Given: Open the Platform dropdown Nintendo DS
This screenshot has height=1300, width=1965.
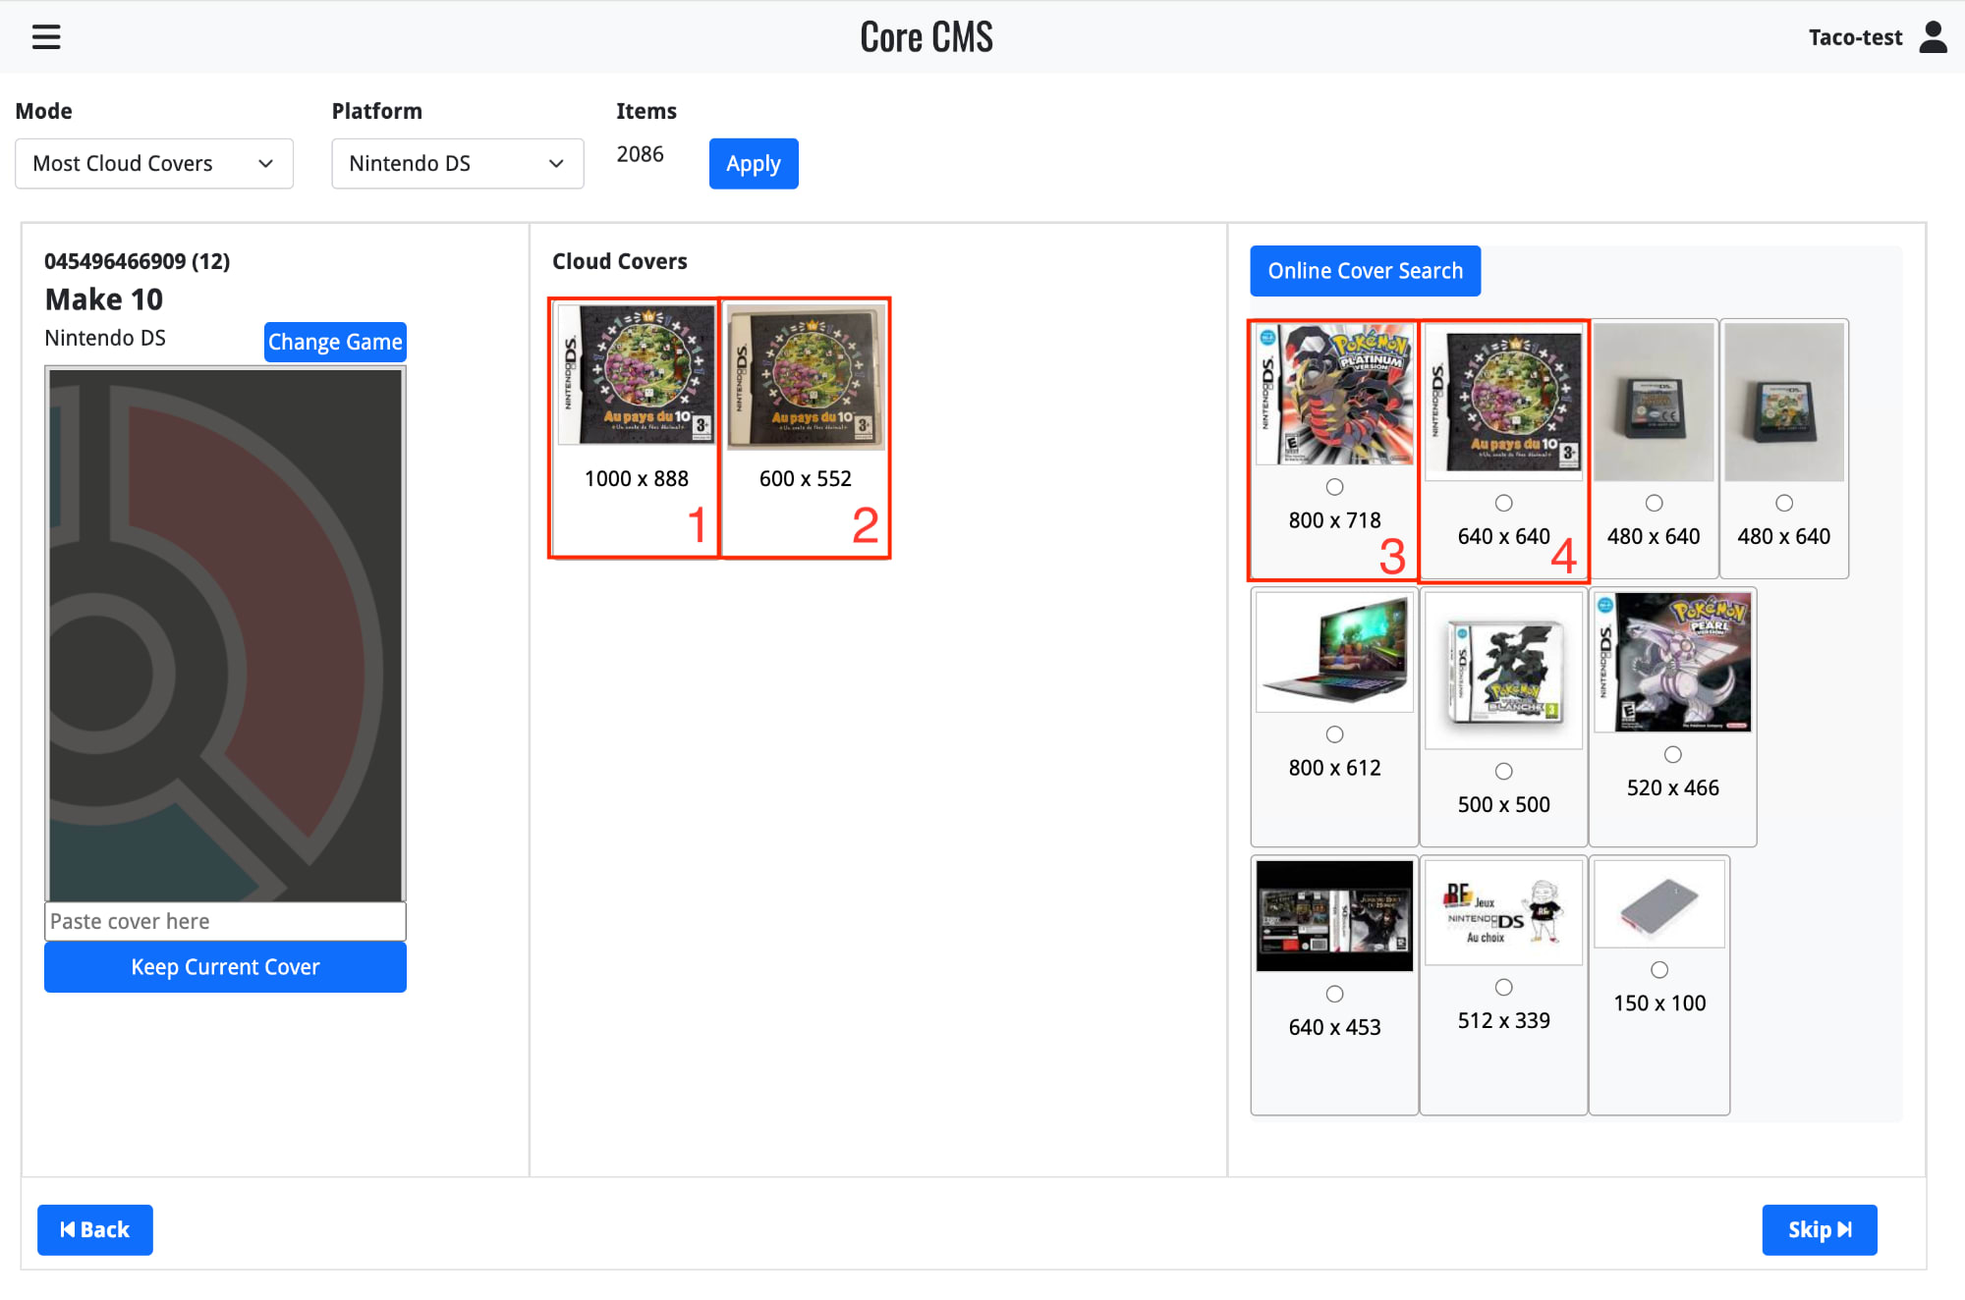Looking at the screenshot, I should 458,163.
